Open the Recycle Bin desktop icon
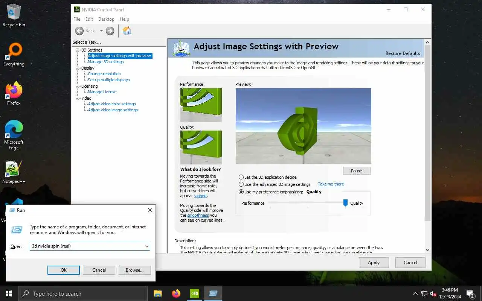Viewport: 482px width, 301px height. [x=14, y=15]
